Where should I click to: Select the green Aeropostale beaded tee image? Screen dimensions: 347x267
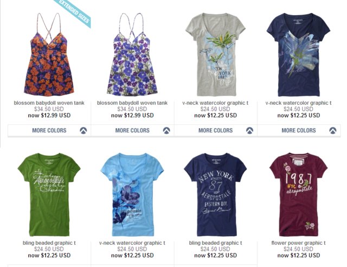pos(49,195)
